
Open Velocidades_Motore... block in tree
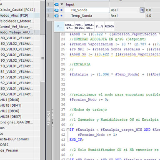click(17, 21)
